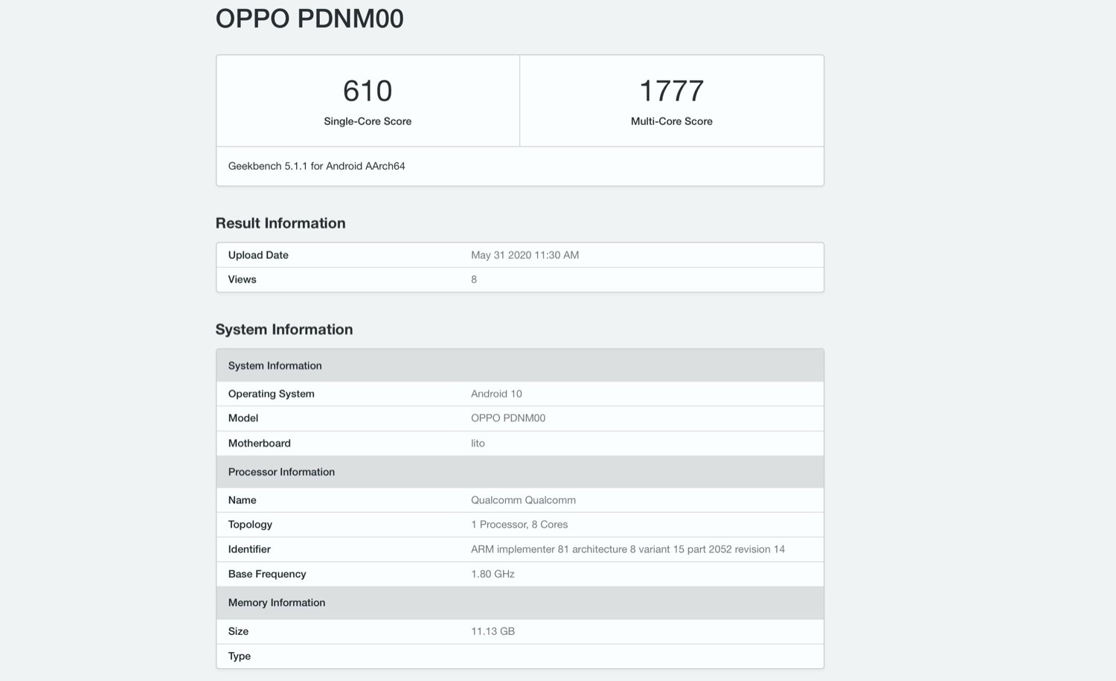Click the Result Information heading

coord(280,223)
